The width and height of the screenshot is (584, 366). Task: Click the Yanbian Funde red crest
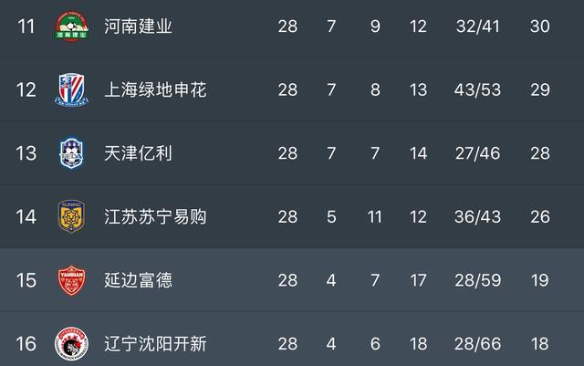point(73,280)
